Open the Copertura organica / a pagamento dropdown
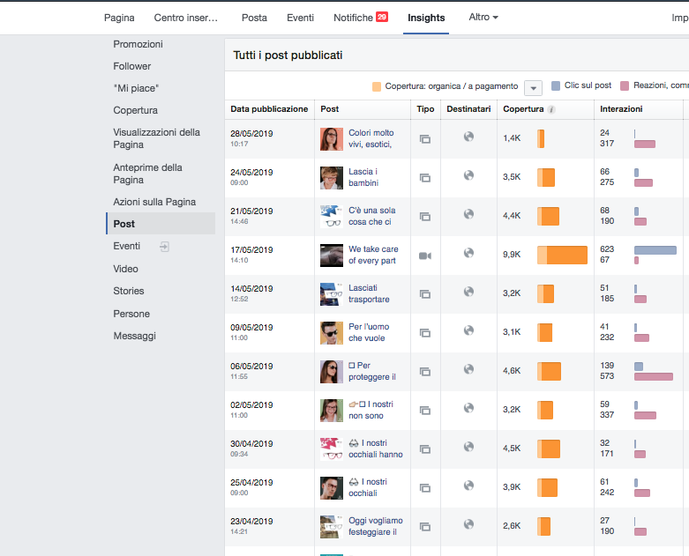 pyautogui.click(x=533, y=87)
